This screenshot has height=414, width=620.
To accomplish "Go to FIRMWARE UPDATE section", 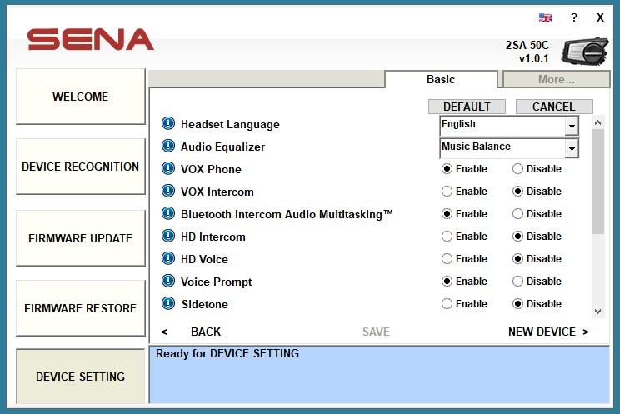I will tap(80, 238).
